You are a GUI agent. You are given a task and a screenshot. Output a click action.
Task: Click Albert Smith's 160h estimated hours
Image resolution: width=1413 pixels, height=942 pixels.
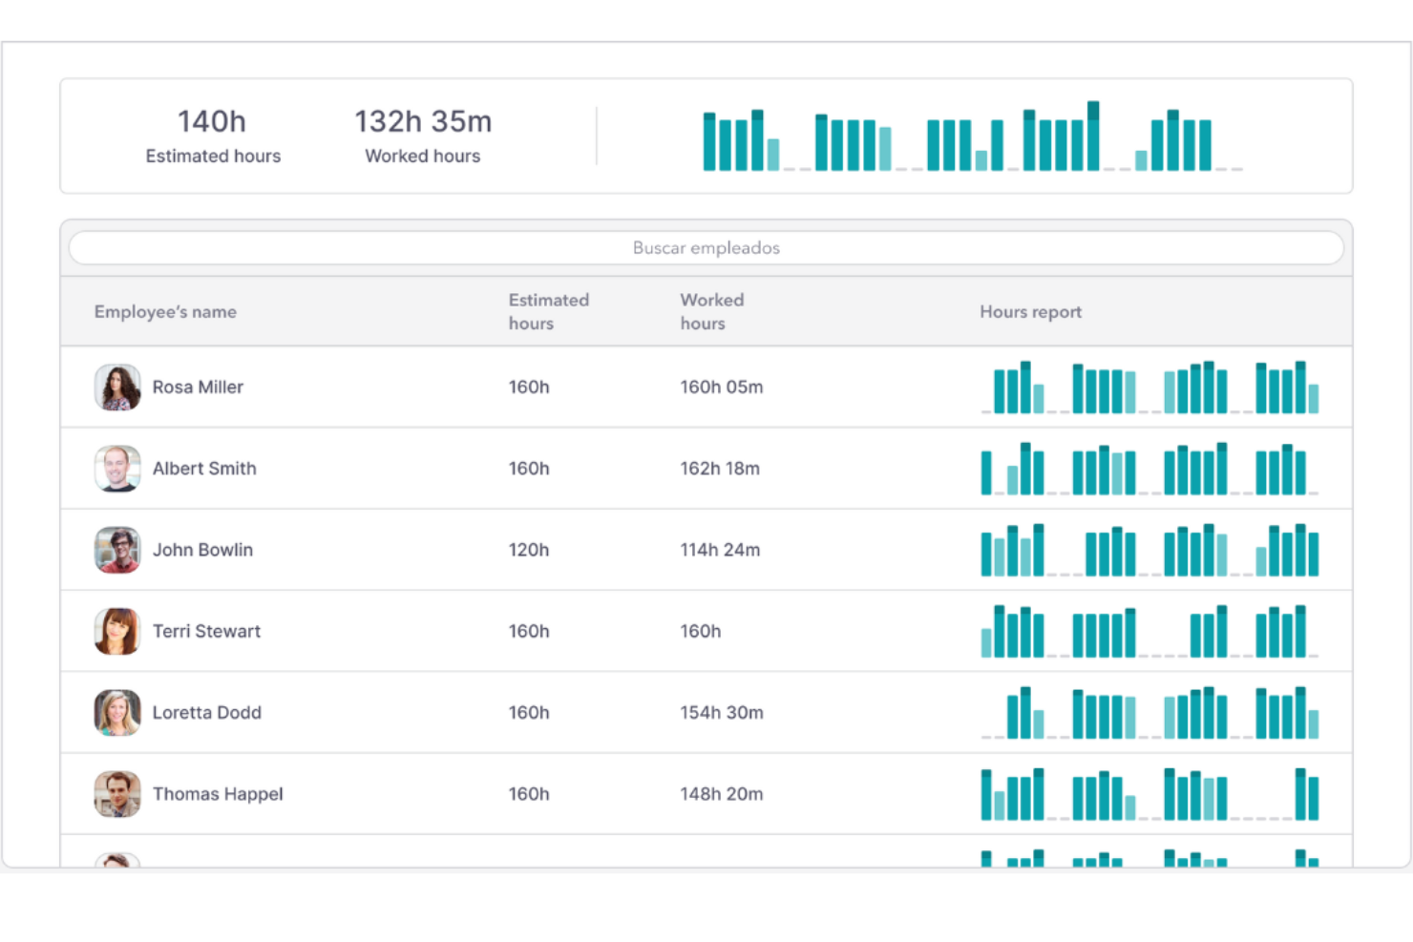coord(529,469)
